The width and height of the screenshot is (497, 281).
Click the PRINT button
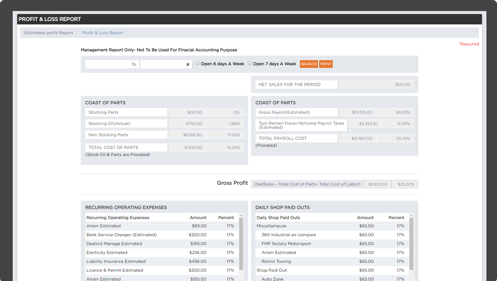point(326,64)
